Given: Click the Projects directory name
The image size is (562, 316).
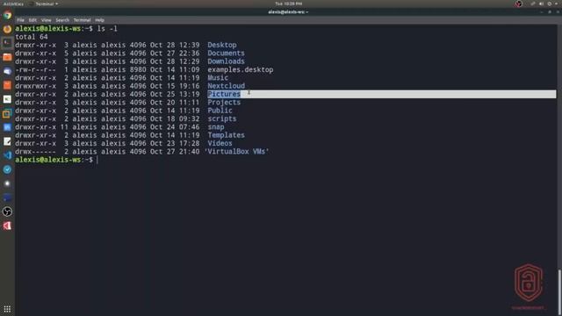Looking at the screenshot, I should click(224, 103).
